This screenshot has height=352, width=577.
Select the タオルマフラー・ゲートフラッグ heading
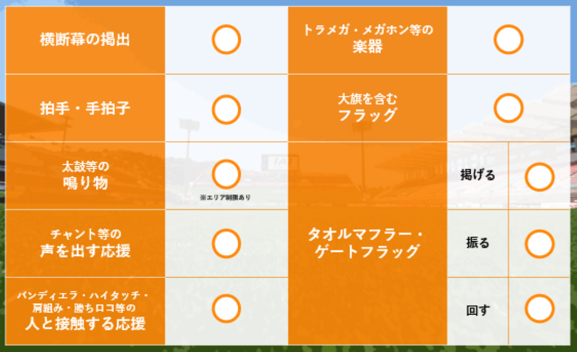coord(367,243)
